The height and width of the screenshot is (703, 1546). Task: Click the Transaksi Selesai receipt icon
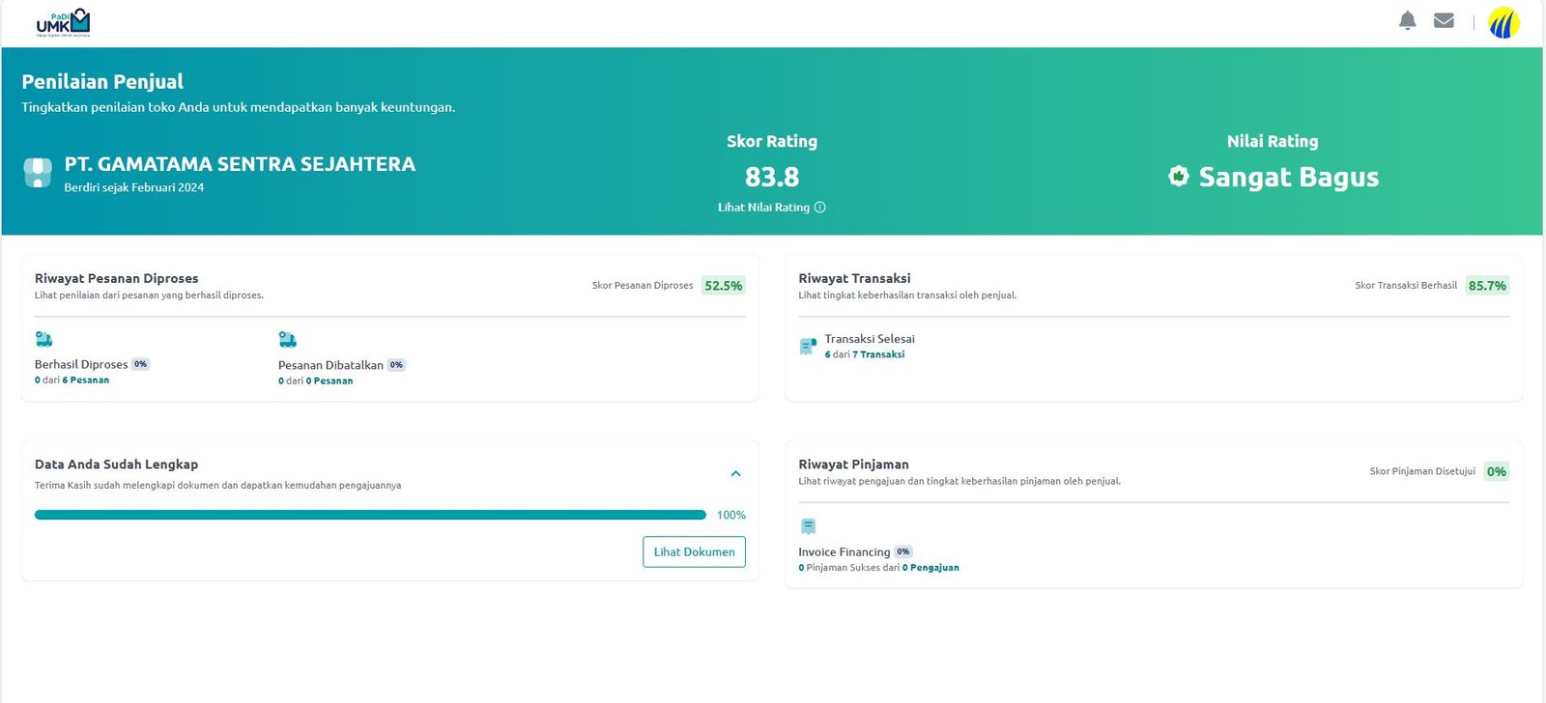pos(808,347)
